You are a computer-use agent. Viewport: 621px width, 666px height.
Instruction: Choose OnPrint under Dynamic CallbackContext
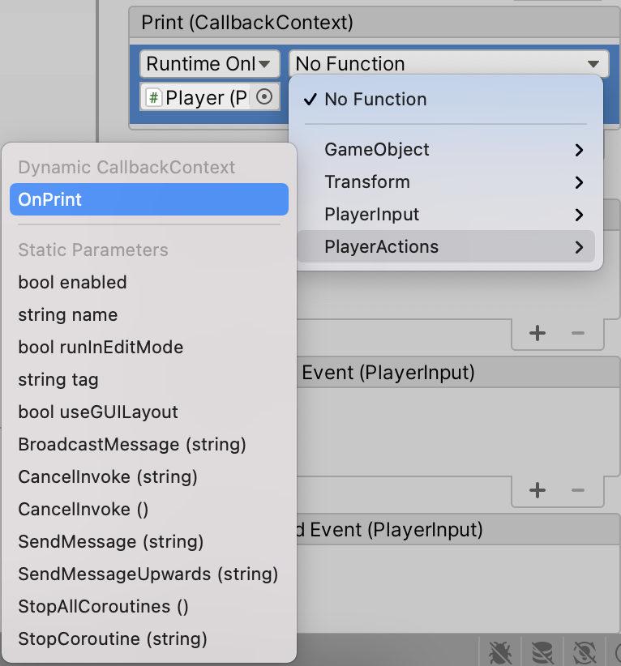(x=149, y=199)
